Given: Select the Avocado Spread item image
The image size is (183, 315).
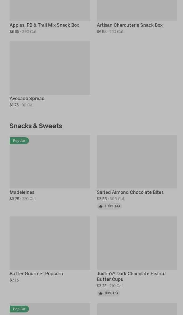Looking at the screenshot, I should tap(50, 68).
